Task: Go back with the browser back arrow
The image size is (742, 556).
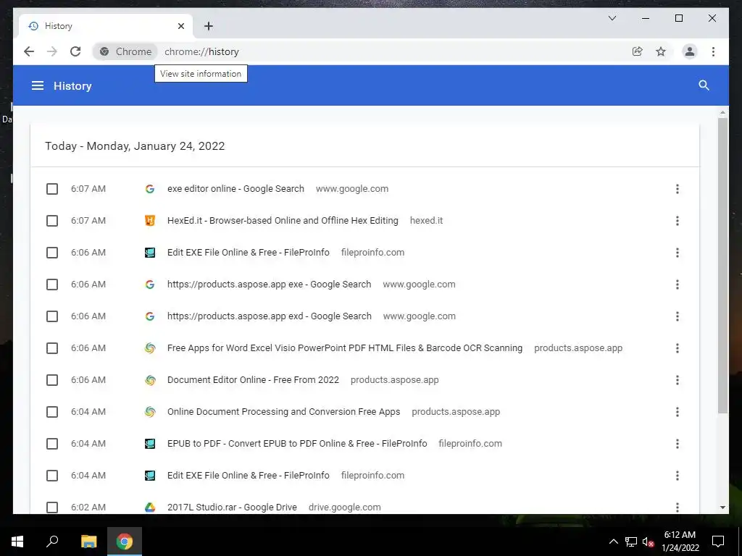Action: (29, 51)
